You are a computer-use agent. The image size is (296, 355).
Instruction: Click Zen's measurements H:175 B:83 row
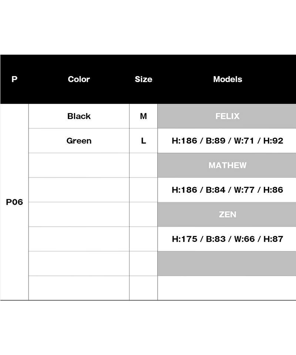point(227,239)
